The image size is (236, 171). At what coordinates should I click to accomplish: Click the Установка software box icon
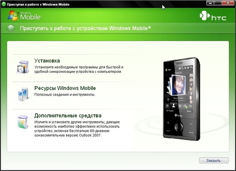23,67
